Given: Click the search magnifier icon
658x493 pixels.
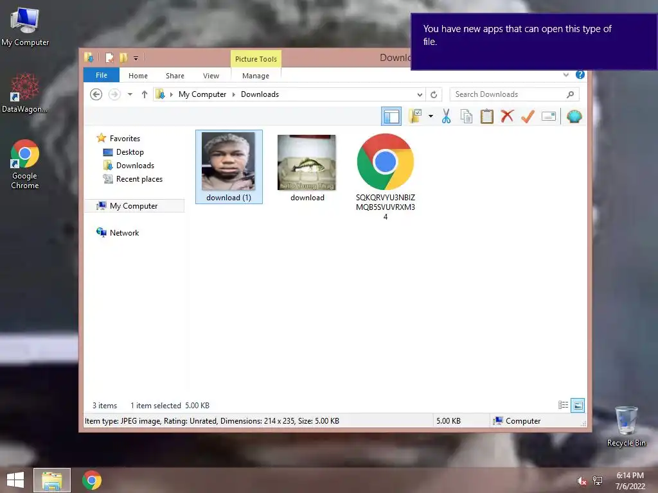Looking at the screenshot, I should [571, 94].
